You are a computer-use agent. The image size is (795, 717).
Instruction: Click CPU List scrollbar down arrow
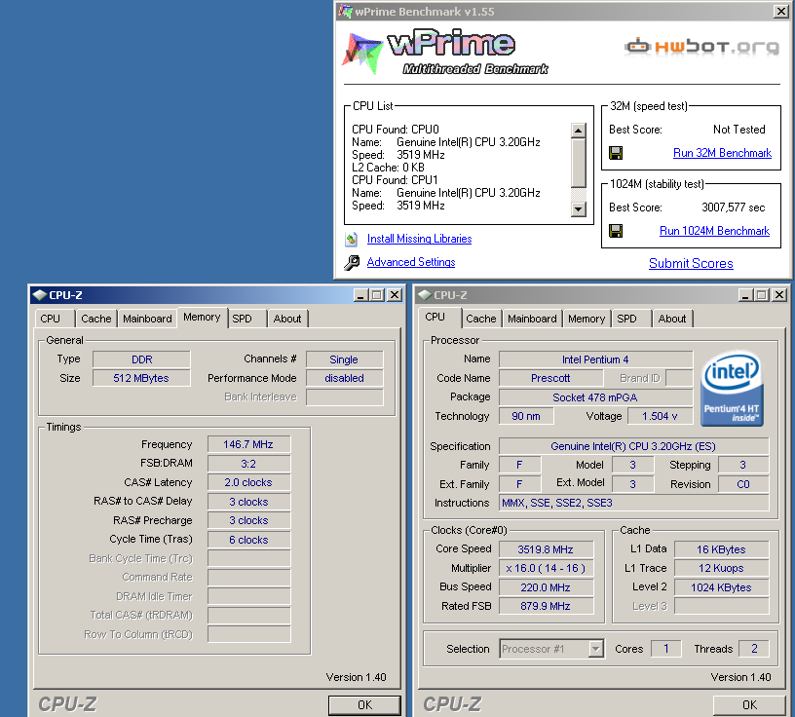(x=578, y=208)
